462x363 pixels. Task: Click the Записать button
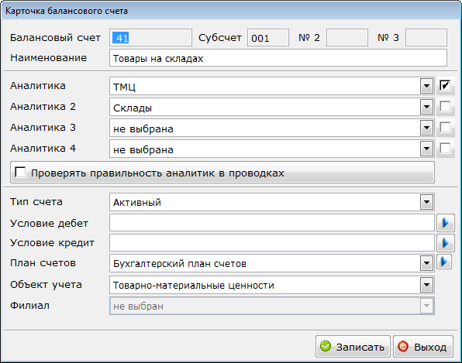click(353, 347)
